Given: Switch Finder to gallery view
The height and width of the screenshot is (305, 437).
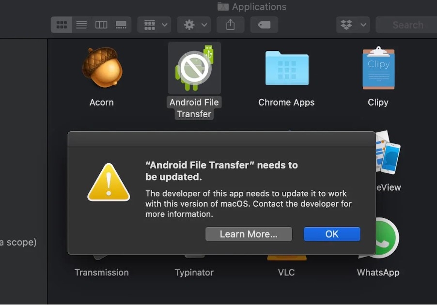Looking at the screenshot, I should tap(121, 25).
